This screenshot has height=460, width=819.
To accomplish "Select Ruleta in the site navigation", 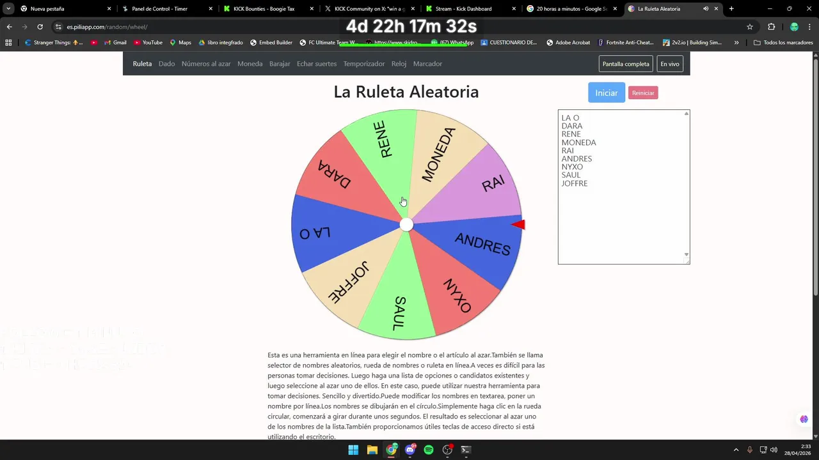I will (x=142, y=64).
